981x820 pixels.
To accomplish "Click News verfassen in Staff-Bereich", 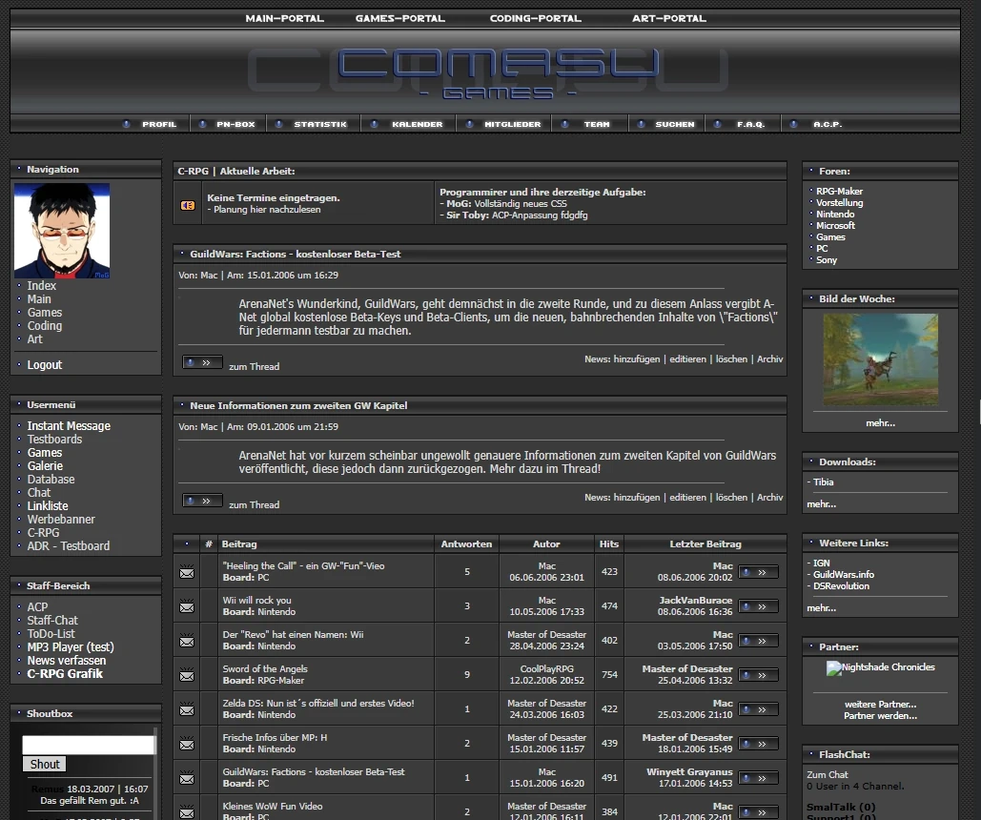I will [67, 661].
